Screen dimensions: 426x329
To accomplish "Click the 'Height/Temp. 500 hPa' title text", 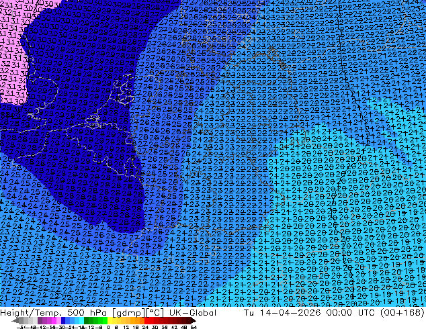I will [52, 313].
